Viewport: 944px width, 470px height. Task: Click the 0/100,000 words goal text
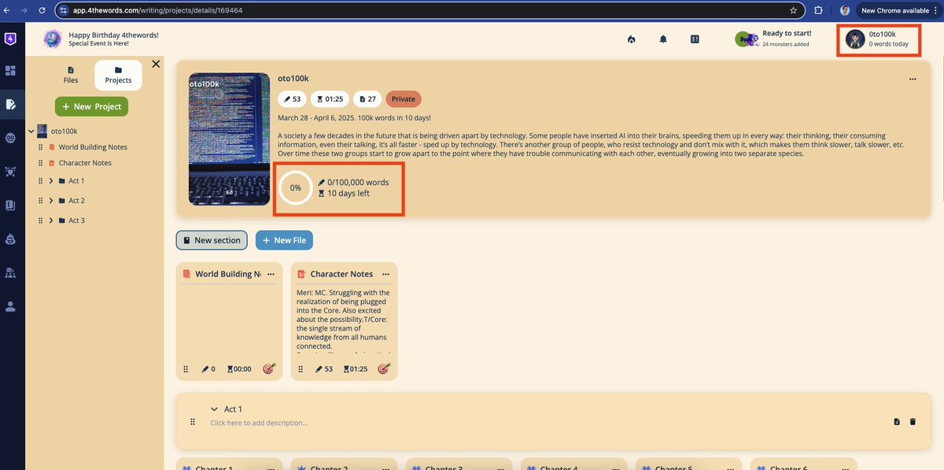(358, 182)
